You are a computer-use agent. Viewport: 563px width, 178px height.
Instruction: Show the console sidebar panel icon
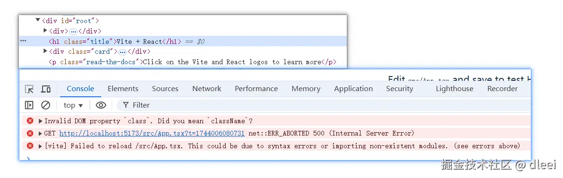pos(29,105)
